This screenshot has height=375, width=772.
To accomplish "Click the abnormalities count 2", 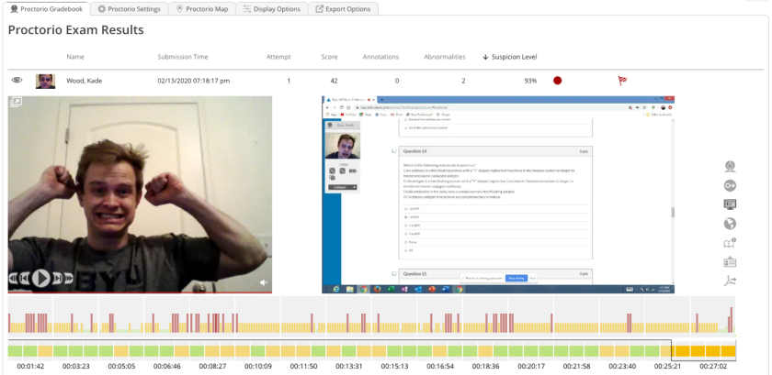I will pyautogui.click(x=463, y=81).
